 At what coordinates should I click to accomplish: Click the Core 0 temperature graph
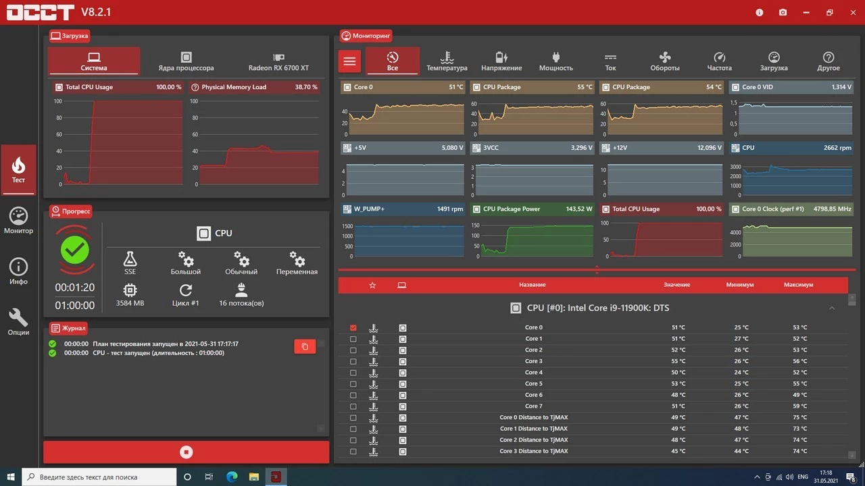point(403,107)
